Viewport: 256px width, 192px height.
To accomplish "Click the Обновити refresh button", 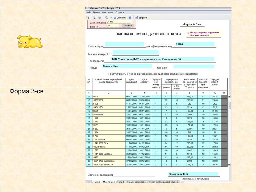I will tap(120, 18).
